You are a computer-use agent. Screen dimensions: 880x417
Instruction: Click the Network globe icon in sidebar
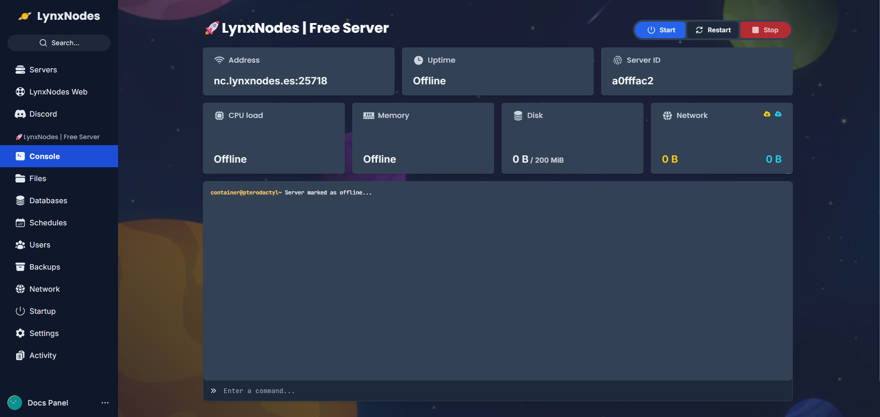[20, 289]
